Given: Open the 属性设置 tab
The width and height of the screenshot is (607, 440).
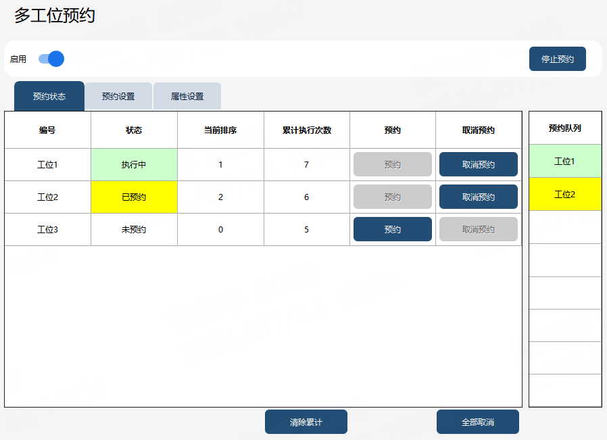Looking at the screenshot, I should (x=187, y=97).
